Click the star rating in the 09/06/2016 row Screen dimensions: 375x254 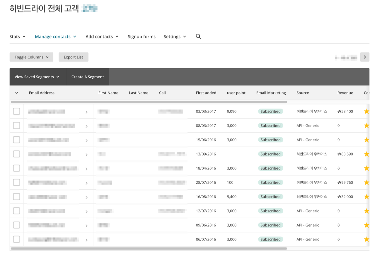367,225
